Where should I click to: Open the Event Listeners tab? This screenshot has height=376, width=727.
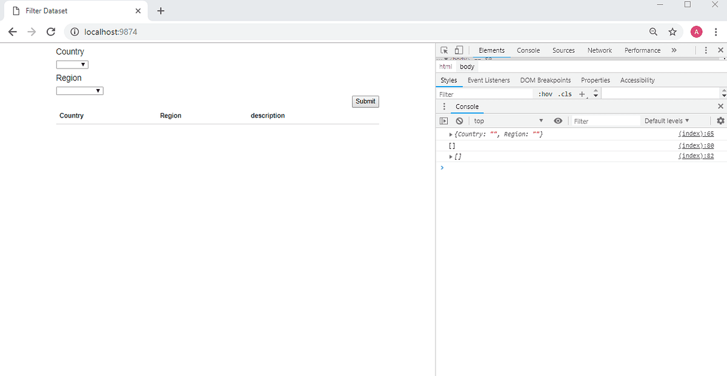click(488, 80)
